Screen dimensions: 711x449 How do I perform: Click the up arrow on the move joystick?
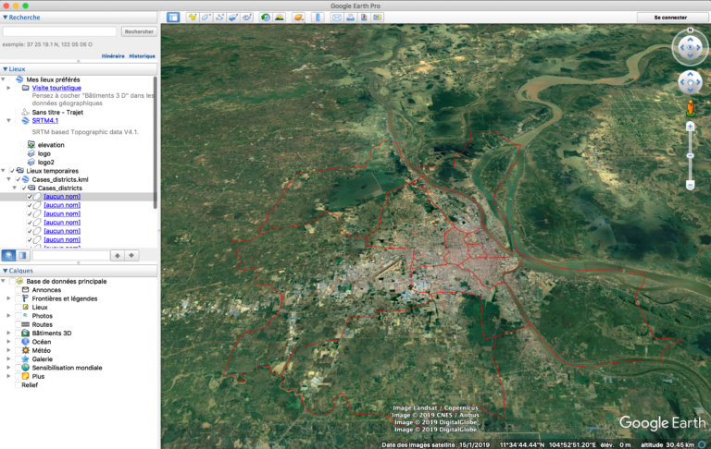point(690,74)
